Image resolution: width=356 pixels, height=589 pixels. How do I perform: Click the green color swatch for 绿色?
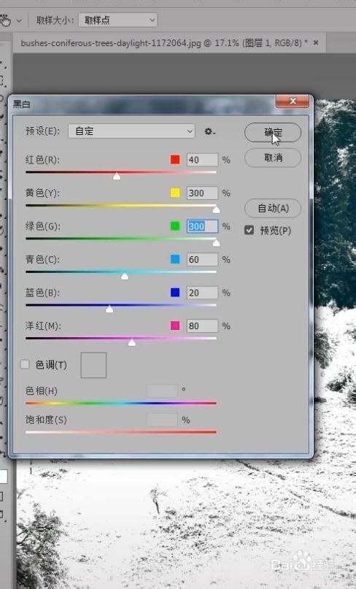(x=175, y=226)
